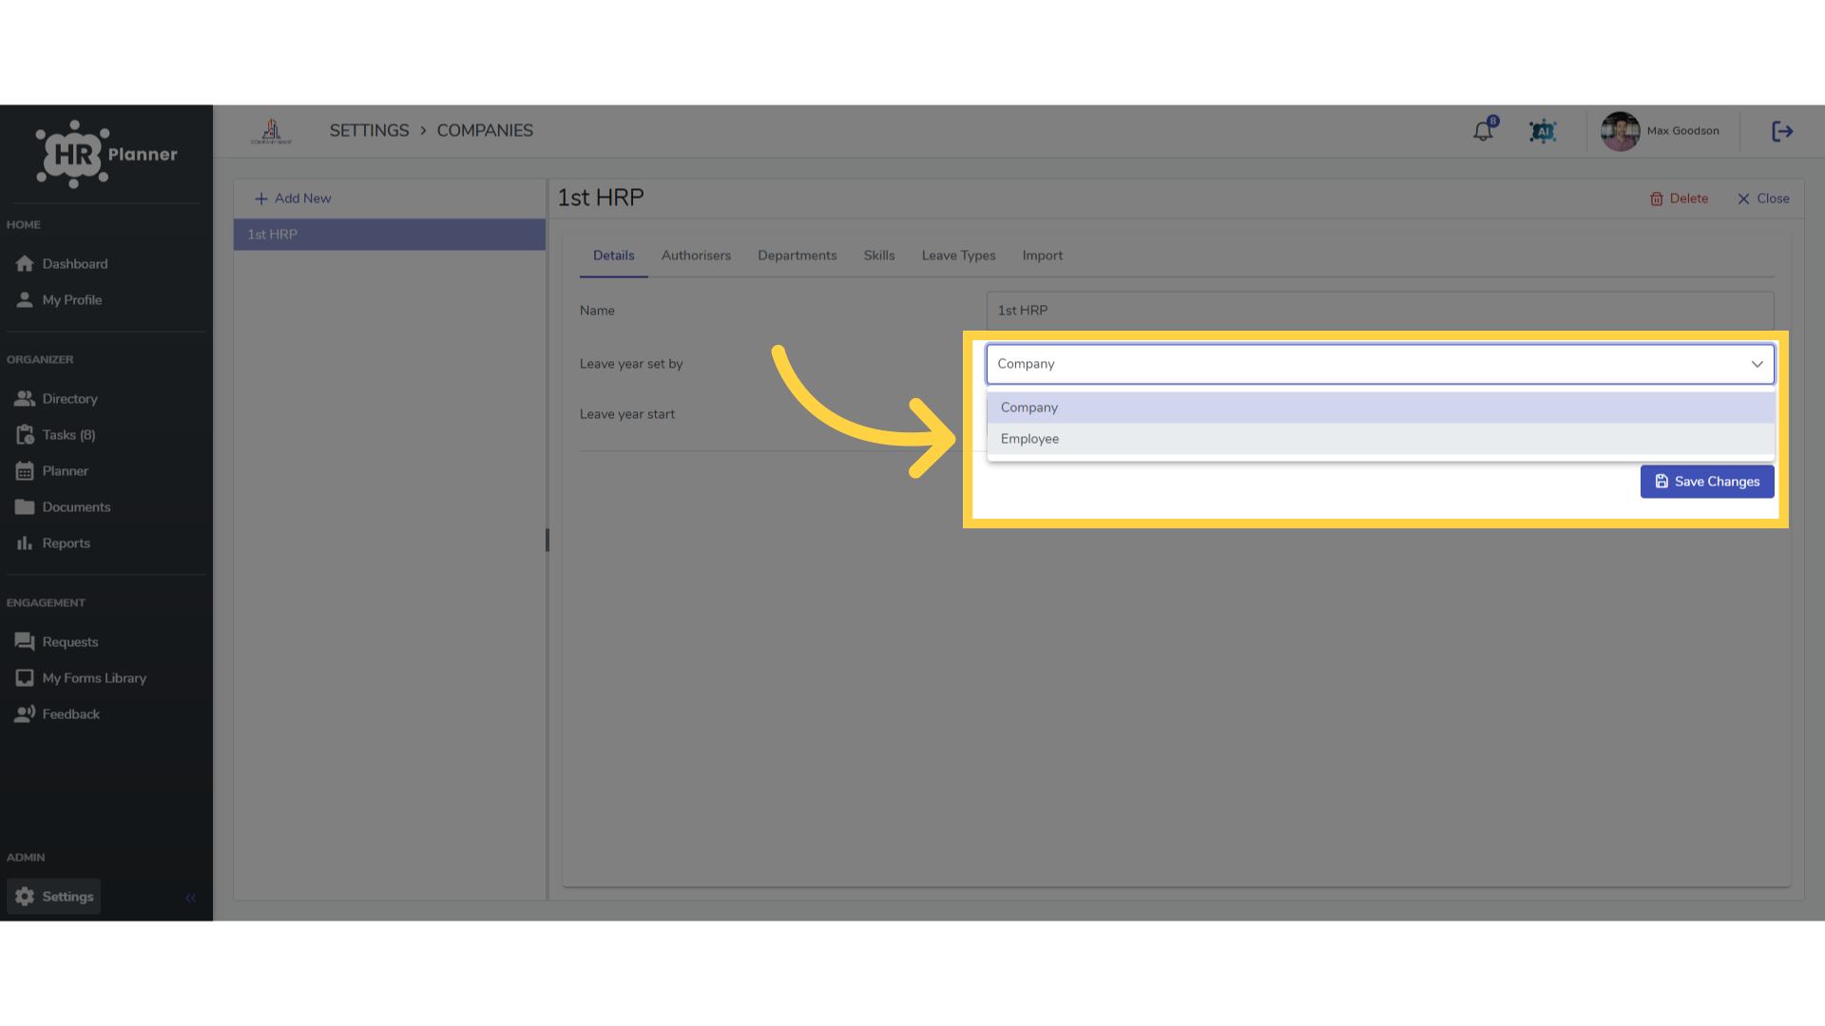
Task: Toggle the Leave year set by dropdown
Action: (x=1380, y=364)
